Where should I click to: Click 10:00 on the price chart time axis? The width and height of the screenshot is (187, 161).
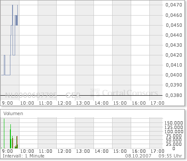coord(27,103)
